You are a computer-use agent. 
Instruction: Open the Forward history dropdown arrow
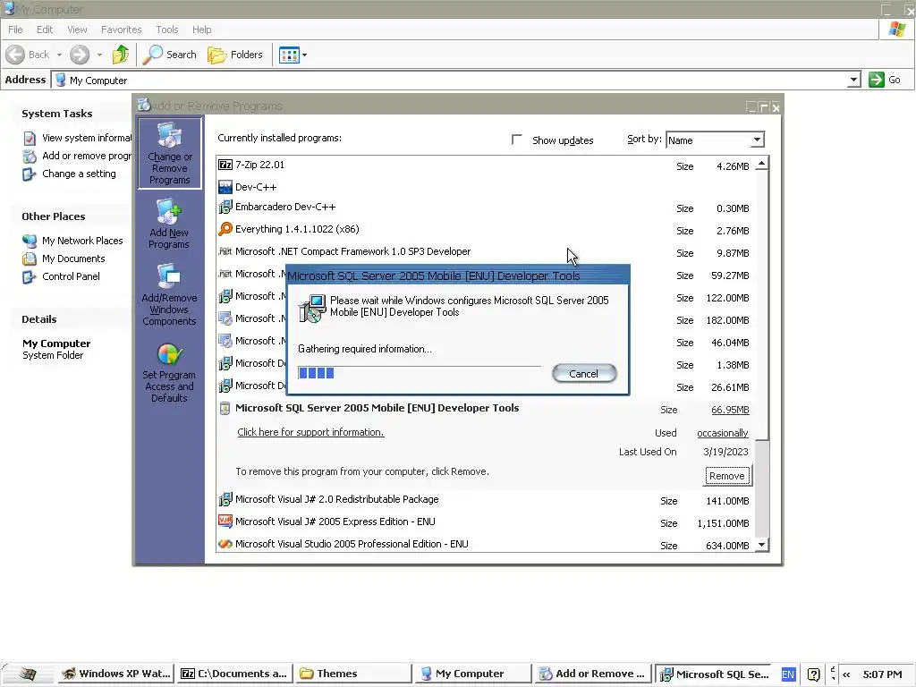(99, 55)
